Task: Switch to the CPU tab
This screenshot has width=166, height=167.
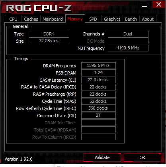Action: (x=13, y=19)
